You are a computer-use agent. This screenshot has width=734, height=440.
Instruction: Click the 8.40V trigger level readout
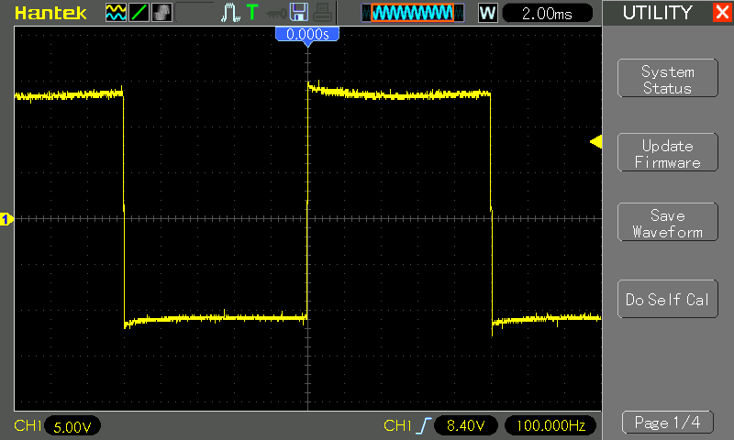pos(466,425)
